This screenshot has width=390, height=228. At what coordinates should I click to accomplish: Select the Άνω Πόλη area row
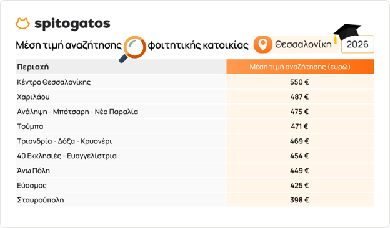[x=195, y=171]
